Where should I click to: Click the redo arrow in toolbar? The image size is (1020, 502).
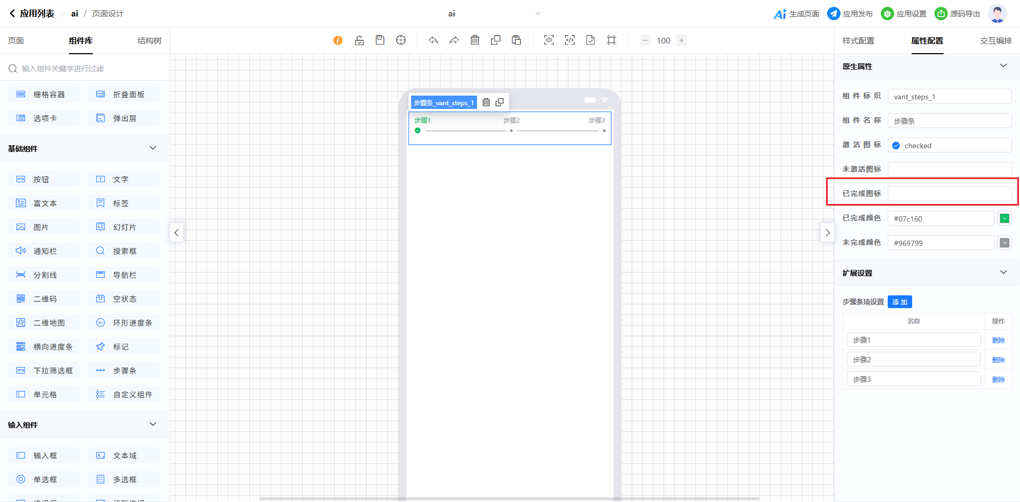[x=454, y=40]
